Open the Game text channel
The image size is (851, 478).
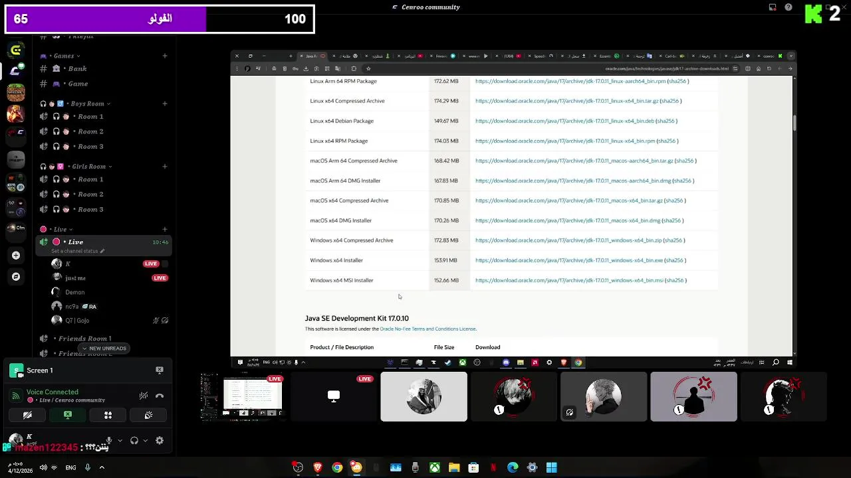point(104,84)
